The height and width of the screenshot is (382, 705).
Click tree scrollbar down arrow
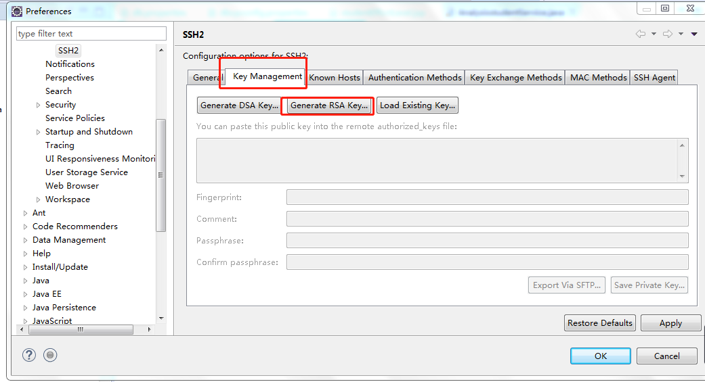(161, 318)
